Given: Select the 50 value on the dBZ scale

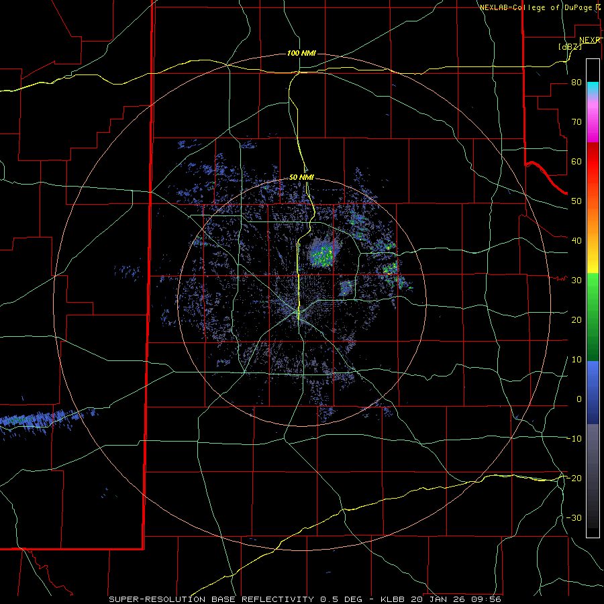Looking at the screenshot, I should click(x=576, y=201).
